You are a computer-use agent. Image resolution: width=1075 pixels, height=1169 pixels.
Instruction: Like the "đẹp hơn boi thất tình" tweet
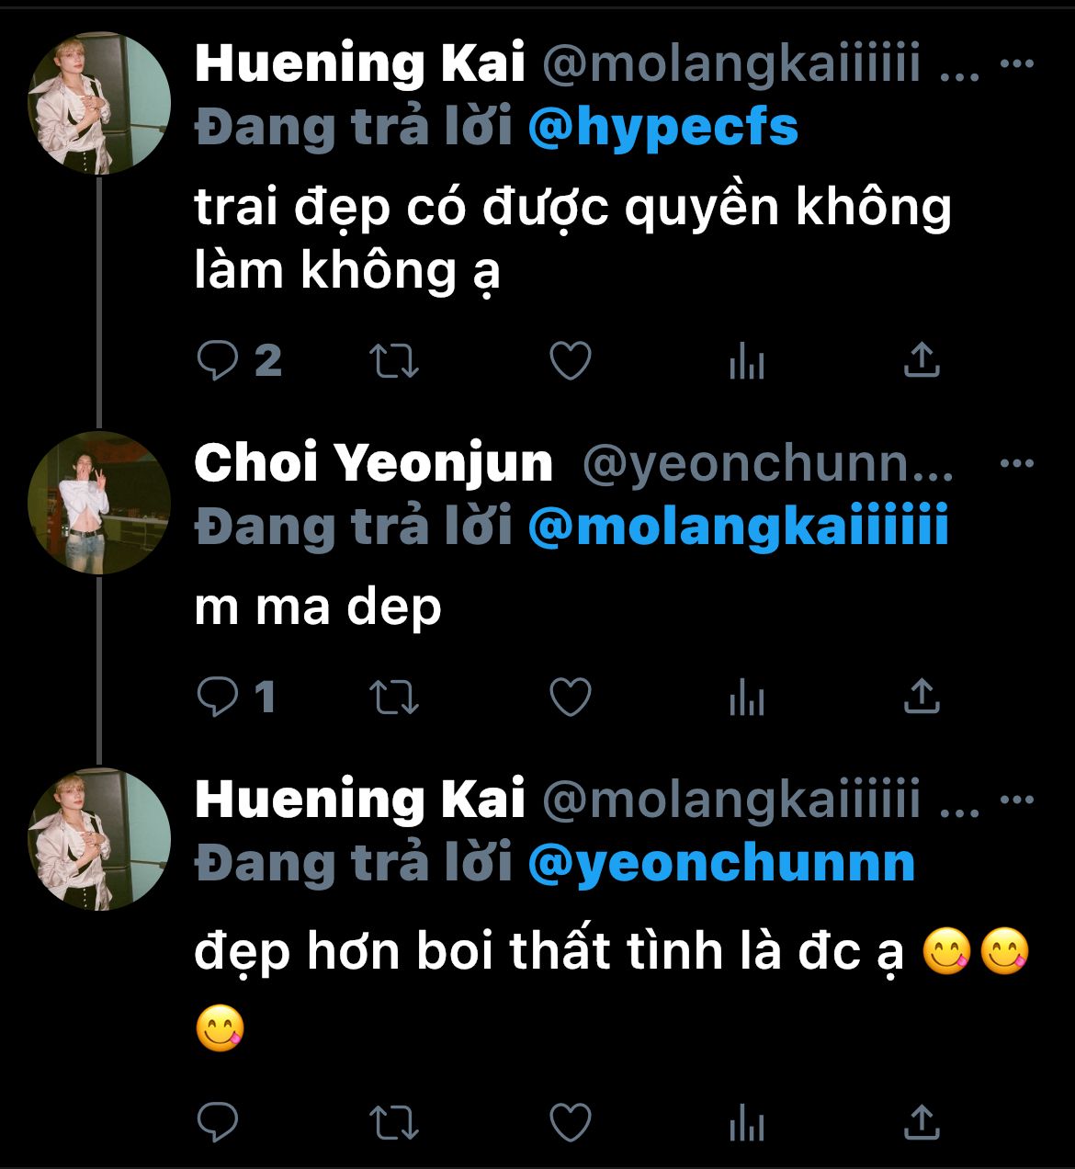(570, 1122)
